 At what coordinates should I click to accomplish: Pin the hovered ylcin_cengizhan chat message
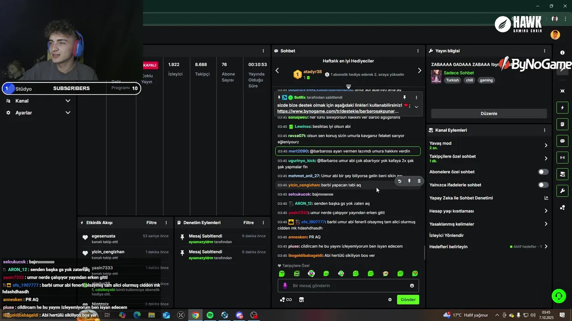[x=409, y=181]
